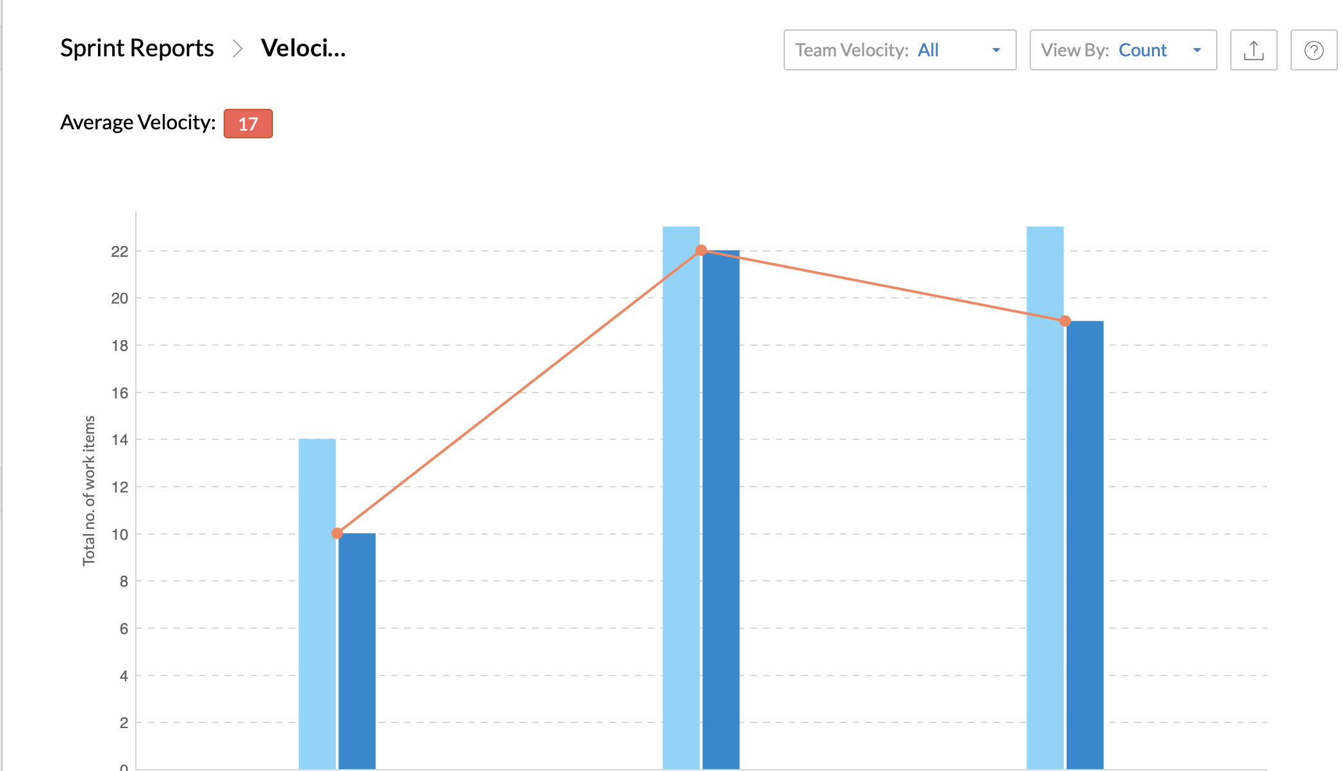Go back to Sprint Reports breadcrumb
The height and width of the screenshot is (771, 1343).
tap(136, 49)
